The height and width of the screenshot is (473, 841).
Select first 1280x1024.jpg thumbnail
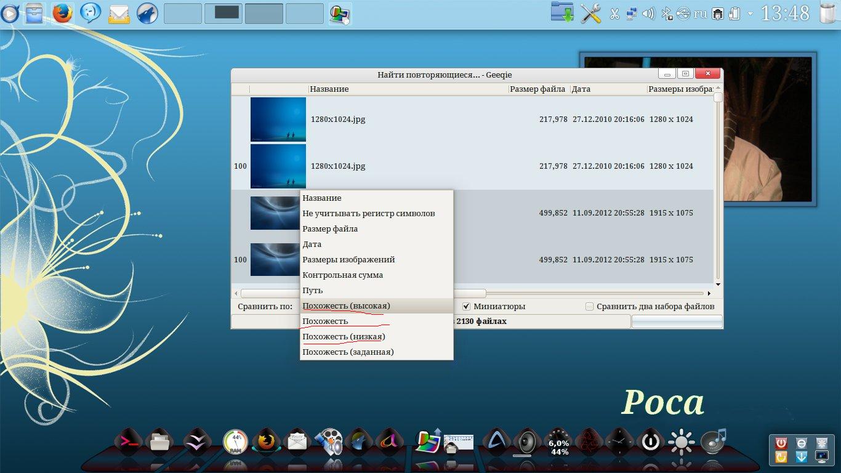pos(278,119)
